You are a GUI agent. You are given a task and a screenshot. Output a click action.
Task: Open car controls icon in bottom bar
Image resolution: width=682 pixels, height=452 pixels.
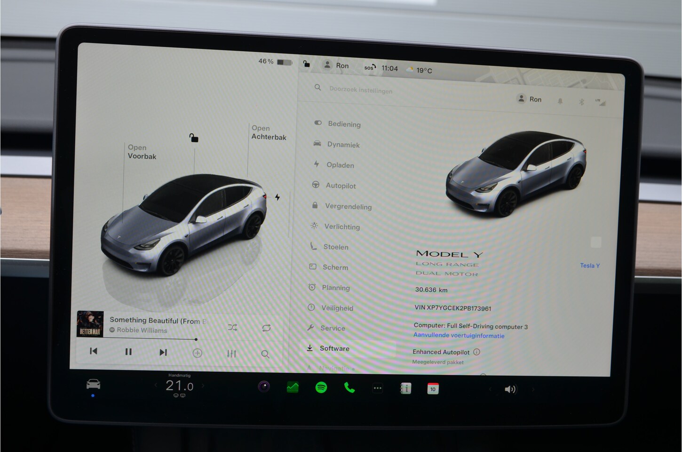coord(93,384)
